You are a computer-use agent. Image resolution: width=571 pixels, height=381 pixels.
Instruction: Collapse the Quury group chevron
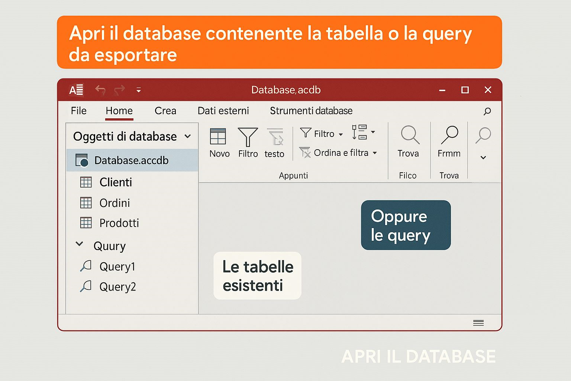(79, 244)
